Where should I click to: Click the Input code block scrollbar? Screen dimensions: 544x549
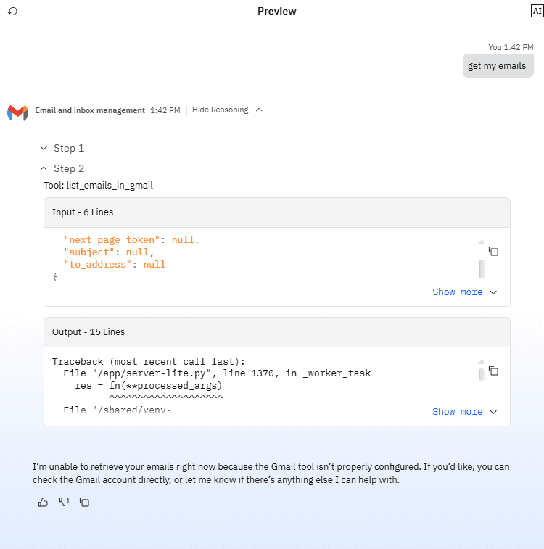[482, 269]
